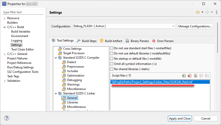Select Project Natures tree item
This screenshot has width=221, height=125.
[x=17, y=58]
